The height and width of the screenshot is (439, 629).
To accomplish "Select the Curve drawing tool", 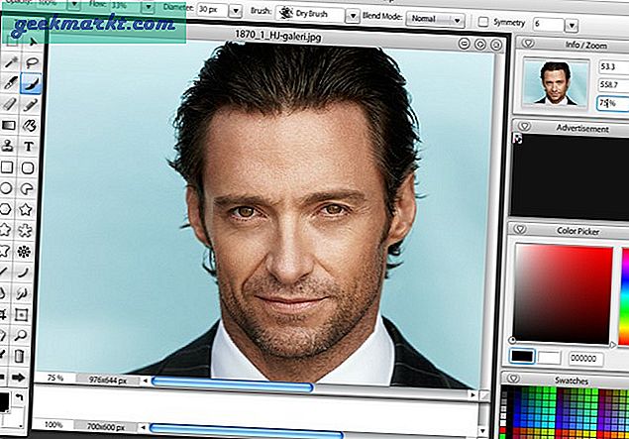I will coord(23,273).
